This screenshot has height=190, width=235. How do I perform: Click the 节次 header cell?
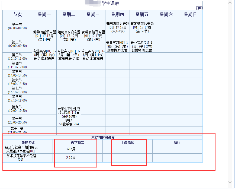pyautogui.click(x=17, y=14)
